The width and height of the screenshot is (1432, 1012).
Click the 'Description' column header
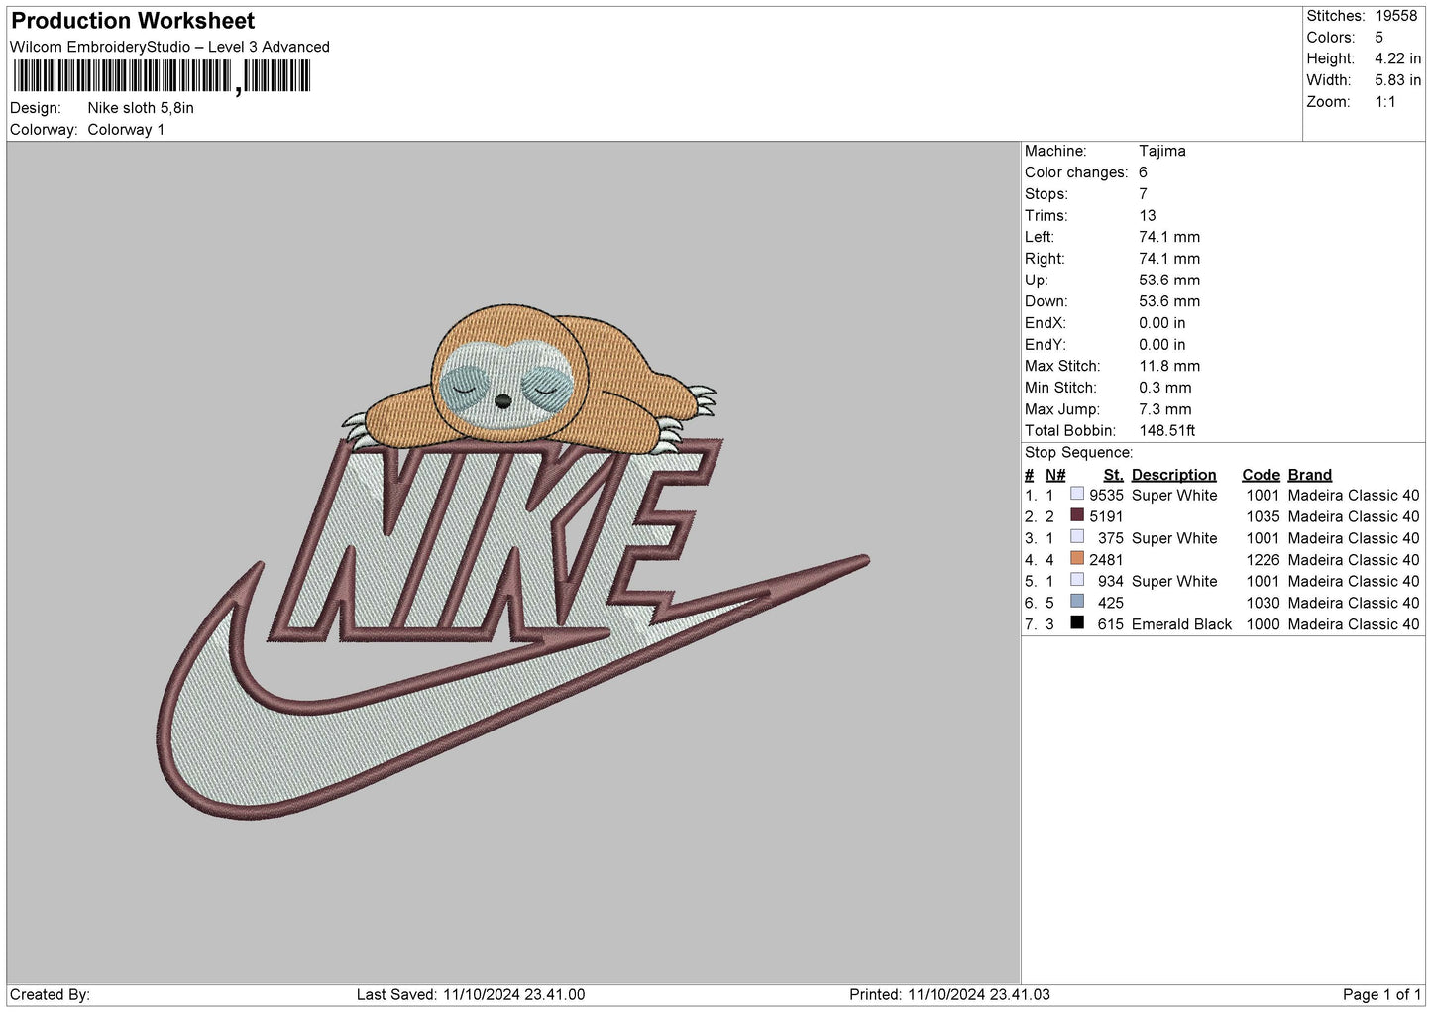1174,475
